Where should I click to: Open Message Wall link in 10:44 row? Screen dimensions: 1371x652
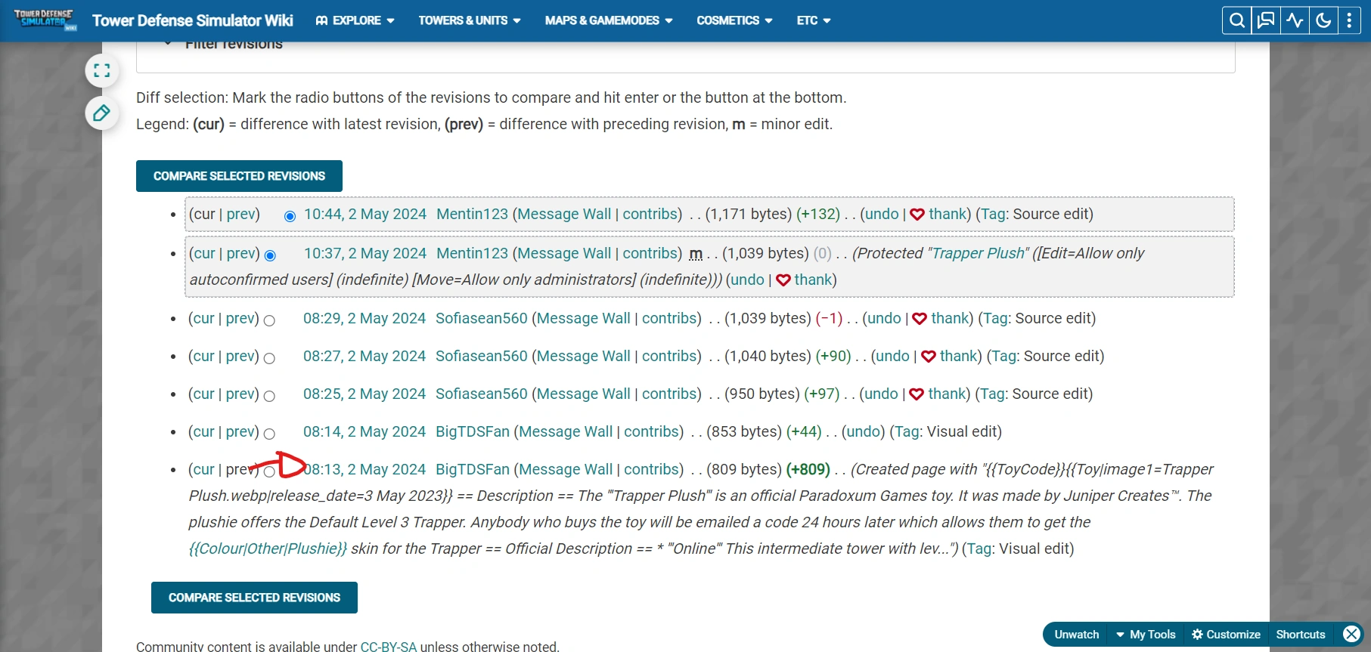pos(564,215)
